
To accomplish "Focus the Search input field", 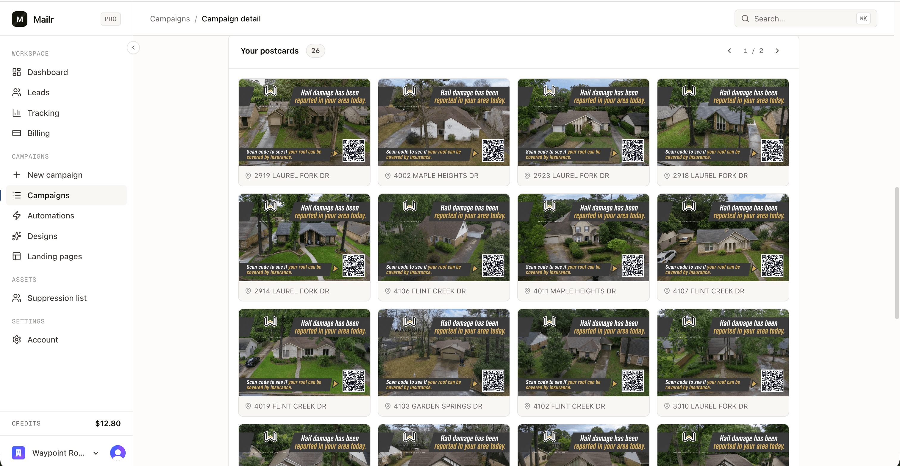I will 806,18.
